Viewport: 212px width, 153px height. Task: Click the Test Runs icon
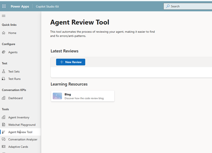point(4,79)
